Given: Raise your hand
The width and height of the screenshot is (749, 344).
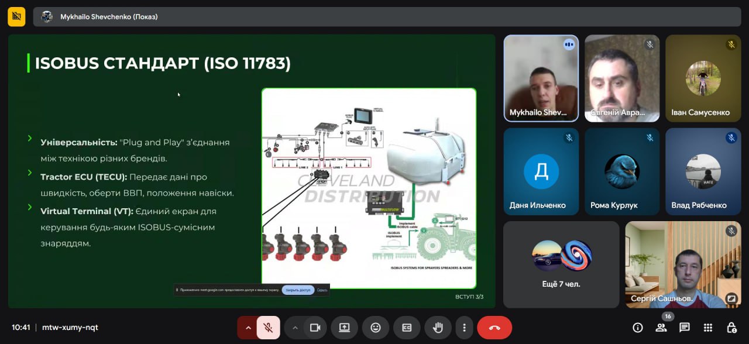Looking at the screenshot, I should point(438,328).
